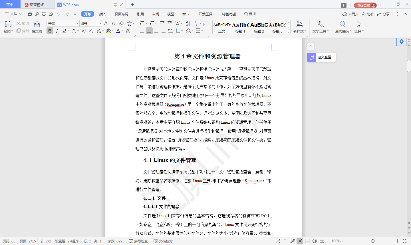
Task: Open borders dropdown arrow
Action: [202, 31]
